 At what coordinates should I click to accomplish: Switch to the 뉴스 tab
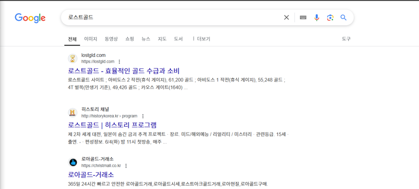coord(146,39)
